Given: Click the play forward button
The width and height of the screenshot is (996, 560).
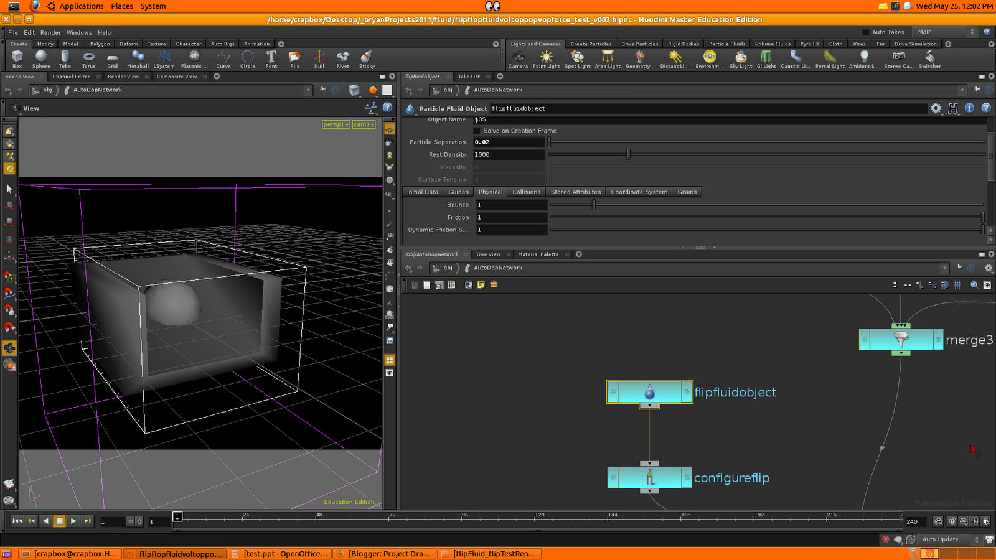Looking at the screenshot, I should pos(73,521).
